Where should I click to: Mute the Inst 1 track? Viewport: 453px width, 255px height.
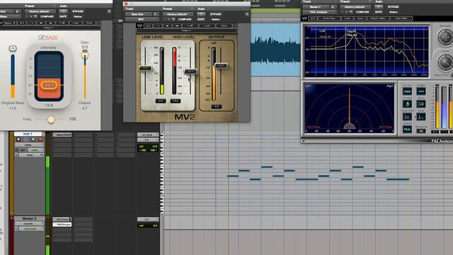[x=40, y=140]
